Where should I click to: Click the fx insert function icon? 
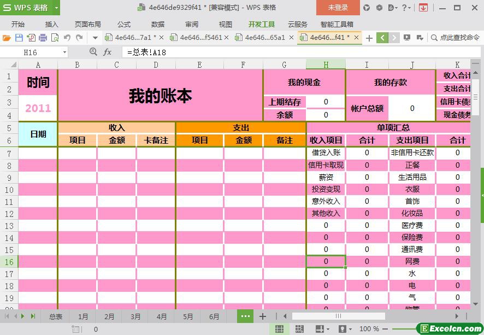point(108,52)
